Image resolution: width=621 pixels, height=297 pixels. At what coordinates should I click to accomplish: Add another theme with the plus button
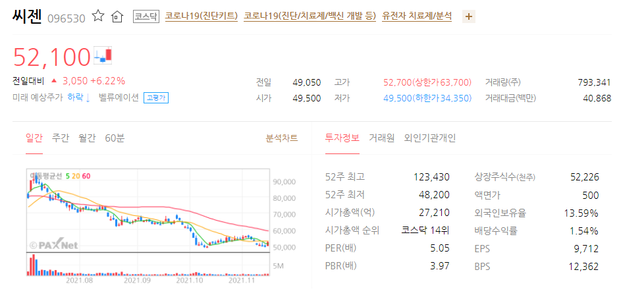pyautogui.click(x=469, y=16)
